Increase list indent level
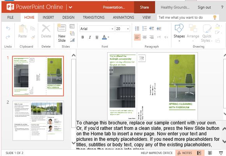The width and height of the screenshot is (226, 156). 159,28
